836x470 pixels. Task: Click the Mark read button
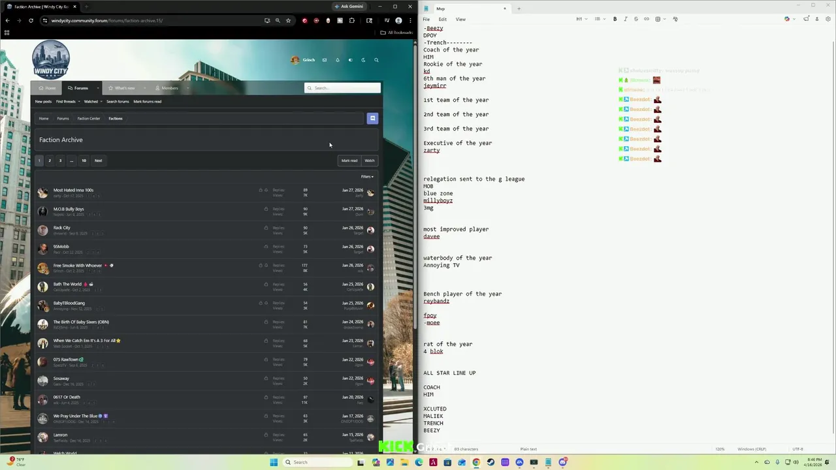point(349,161)
